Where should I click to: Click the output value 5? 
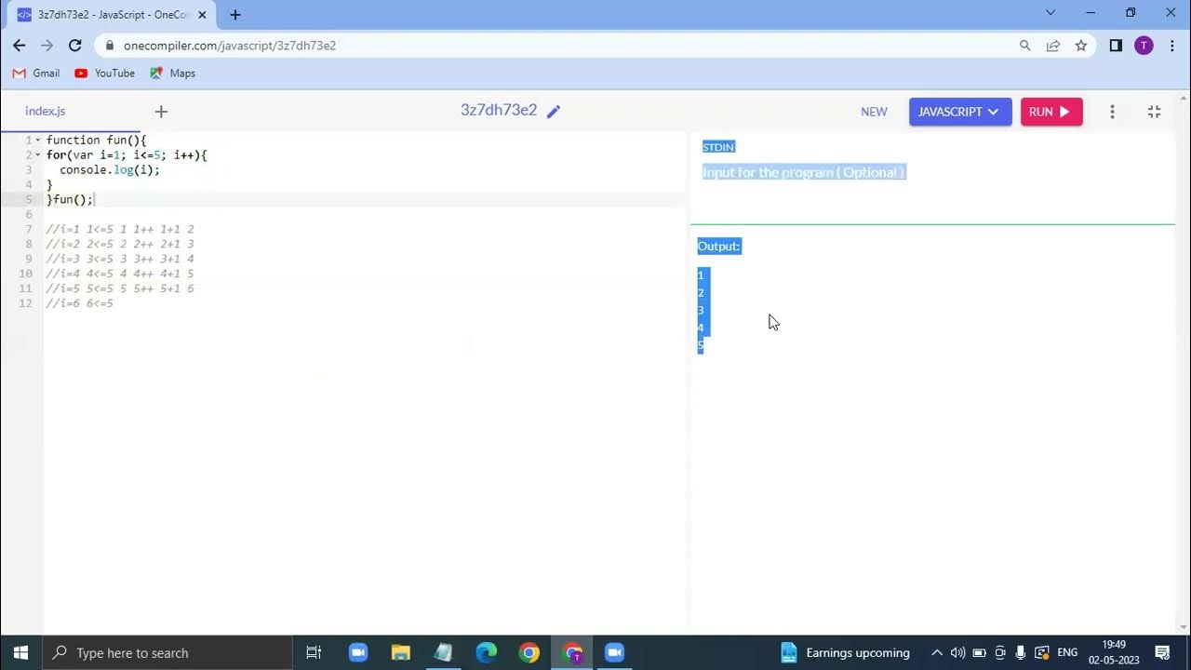(x=701, y=345)
